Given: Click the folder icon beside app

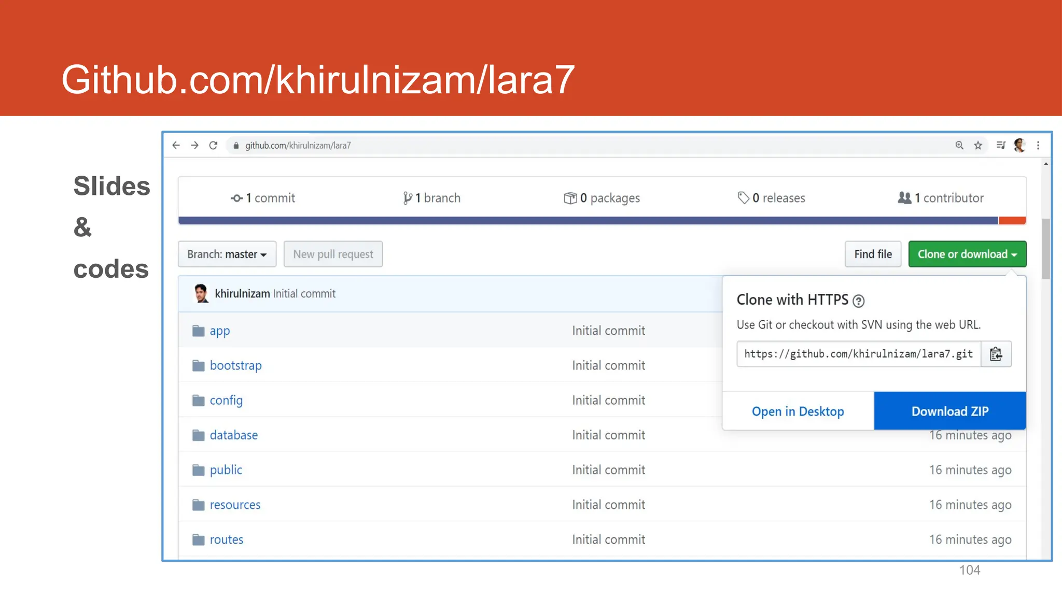Looking at the screenshot, I should tap(198, 331).
